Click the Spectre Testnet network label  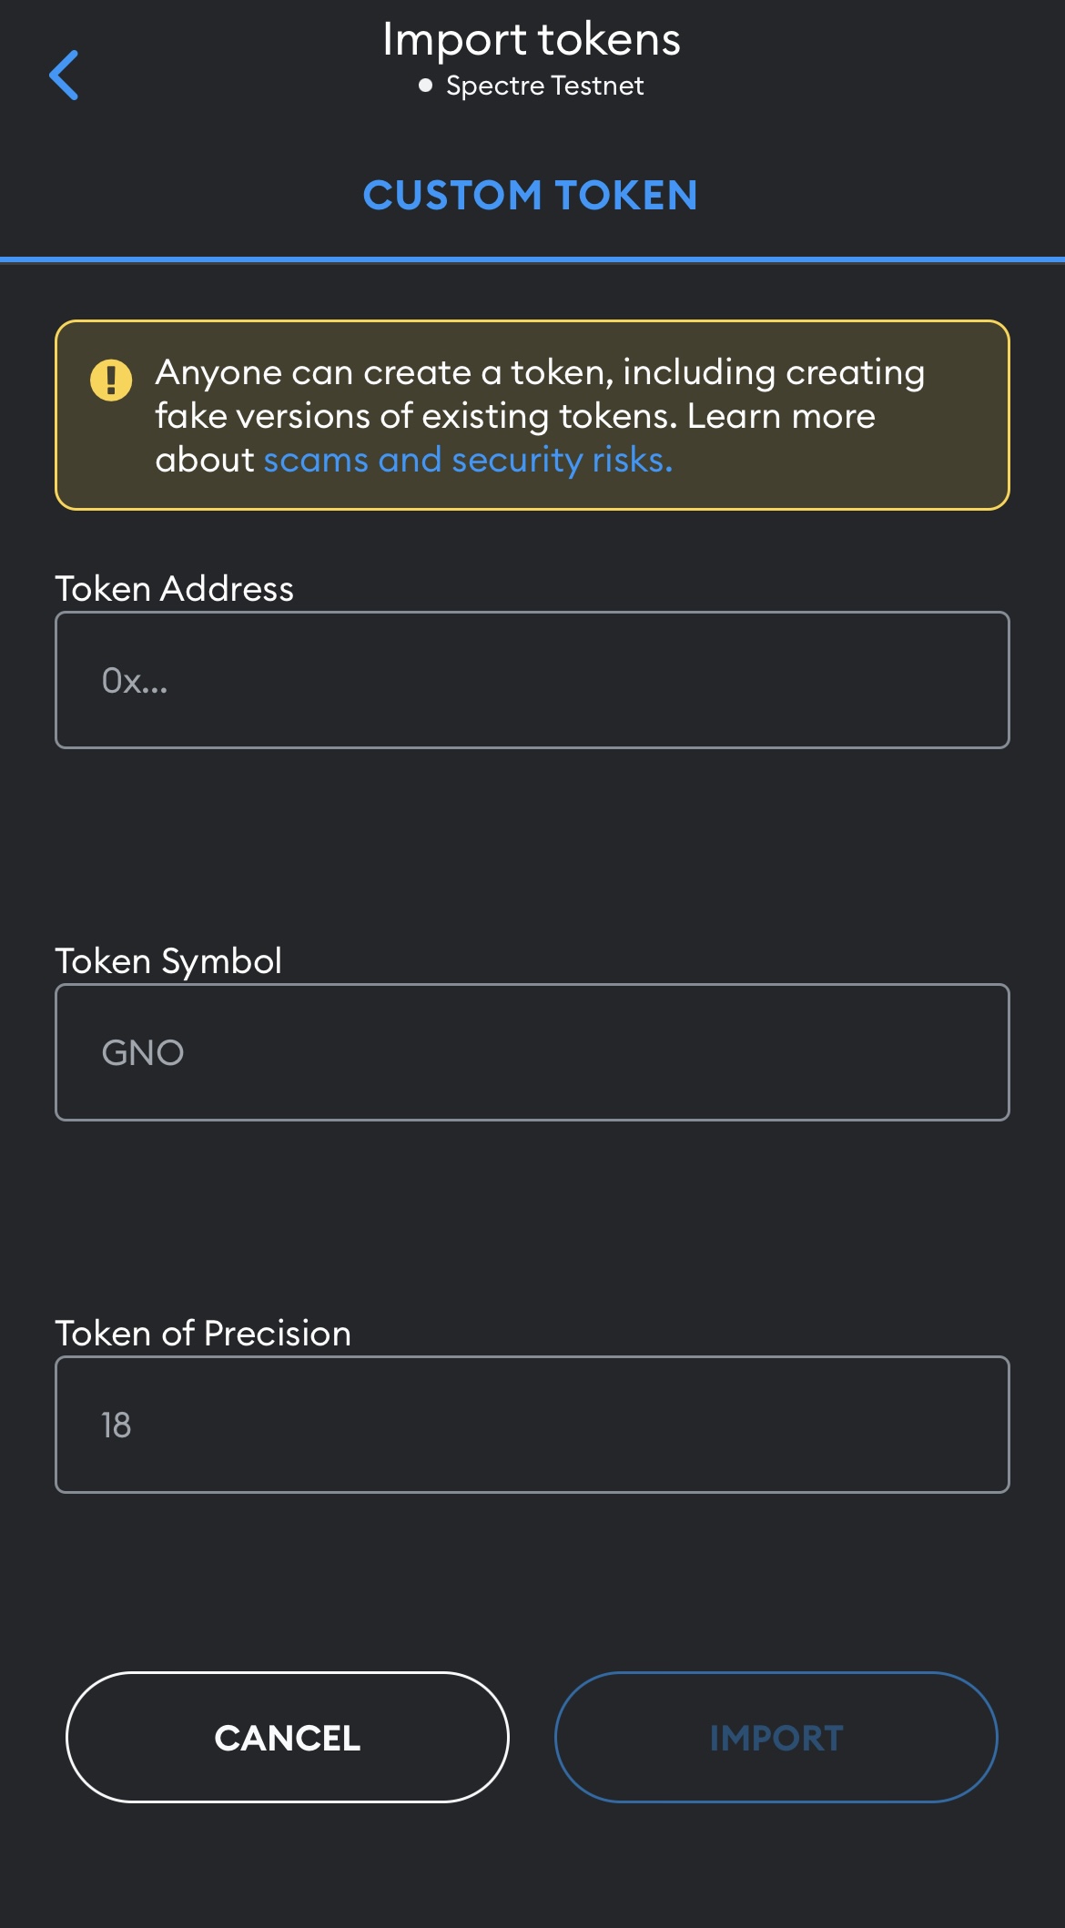pos(544,85)
